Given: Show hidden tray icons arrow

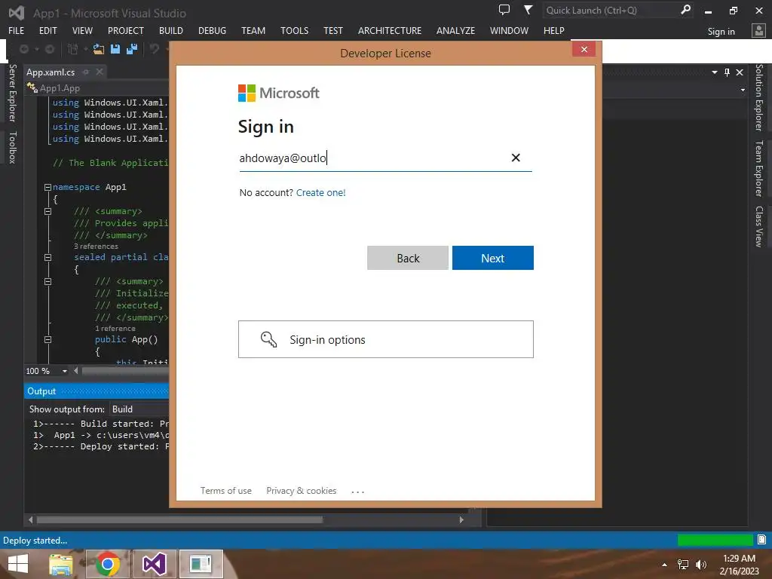Looking at the screenshot, I should coord(665,565).
